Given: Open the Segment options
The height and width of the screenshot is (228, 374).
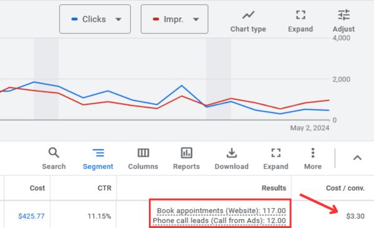Looking at the screenshot, I should (98, 159).
